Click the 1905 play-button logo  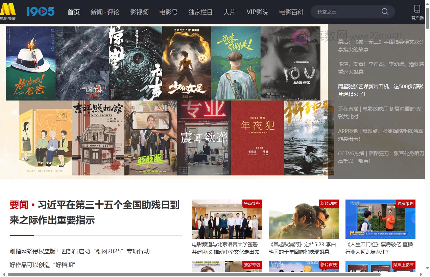pos(40,11)
